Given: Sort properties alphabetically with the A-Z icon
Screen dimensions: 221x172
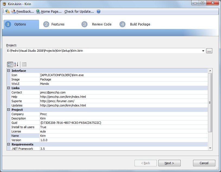Looking at the screenshot, I should pos(16,64).
